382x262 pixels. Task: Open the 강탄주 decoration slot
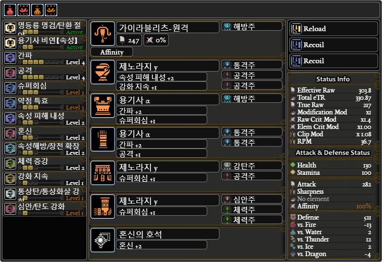click(x=252, y=166)
